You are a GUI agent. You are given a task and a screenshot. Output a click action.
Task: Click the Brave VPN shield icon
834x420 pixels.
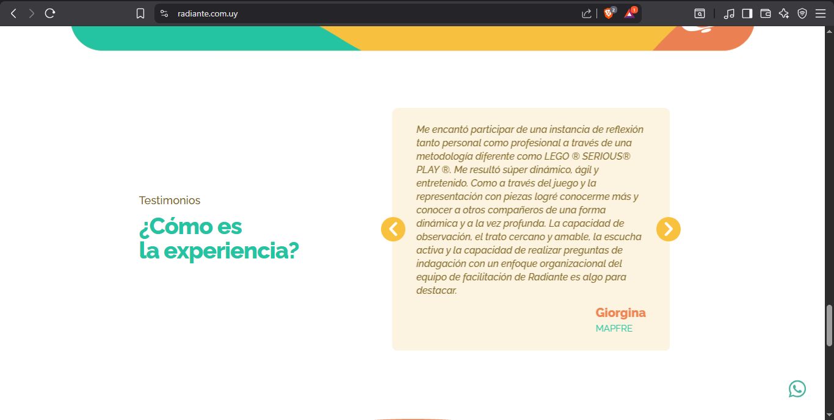pyautogui.click(x=802, y=13)
